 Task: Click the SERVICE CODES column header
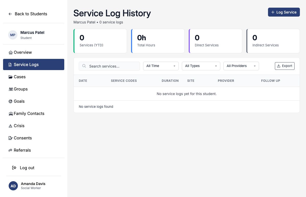(124, 81)
